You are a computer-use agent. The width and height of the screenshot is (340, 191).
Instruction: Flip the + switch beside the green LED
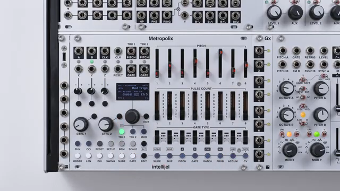(x=324, y=134)
